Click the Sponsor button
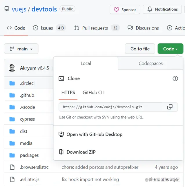This screenshot has width=185, height=187. 125,10
